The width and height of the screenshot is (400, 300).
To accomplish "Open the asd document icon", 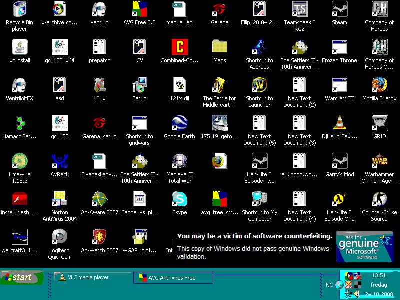I will [59, 85].
